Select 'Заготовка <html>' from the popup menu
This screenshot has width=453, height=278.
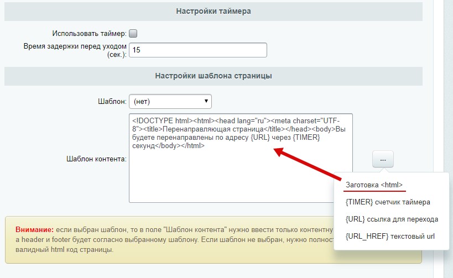coord(374,185)
